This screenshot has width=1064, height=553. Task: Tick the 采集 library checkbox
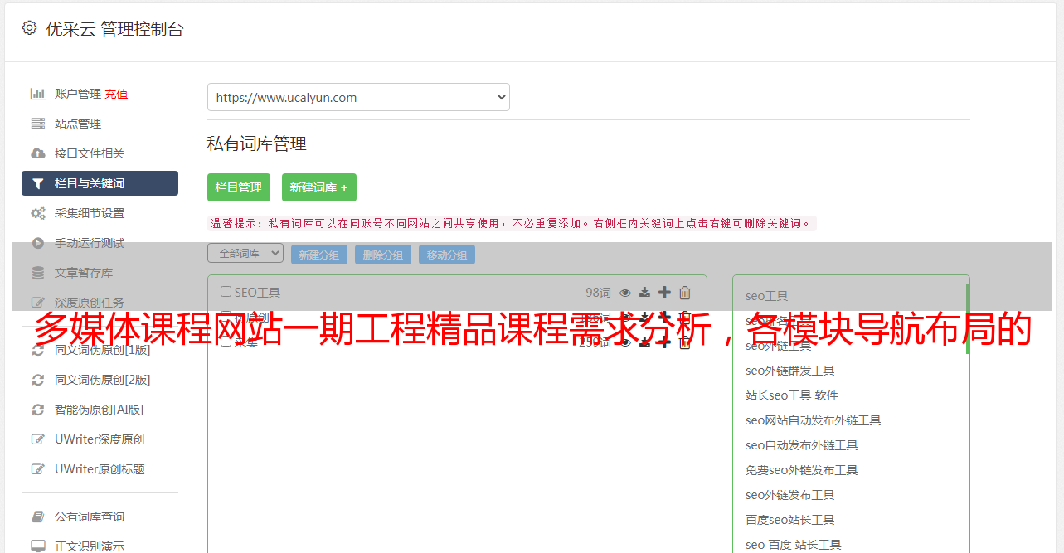point(226,342)
